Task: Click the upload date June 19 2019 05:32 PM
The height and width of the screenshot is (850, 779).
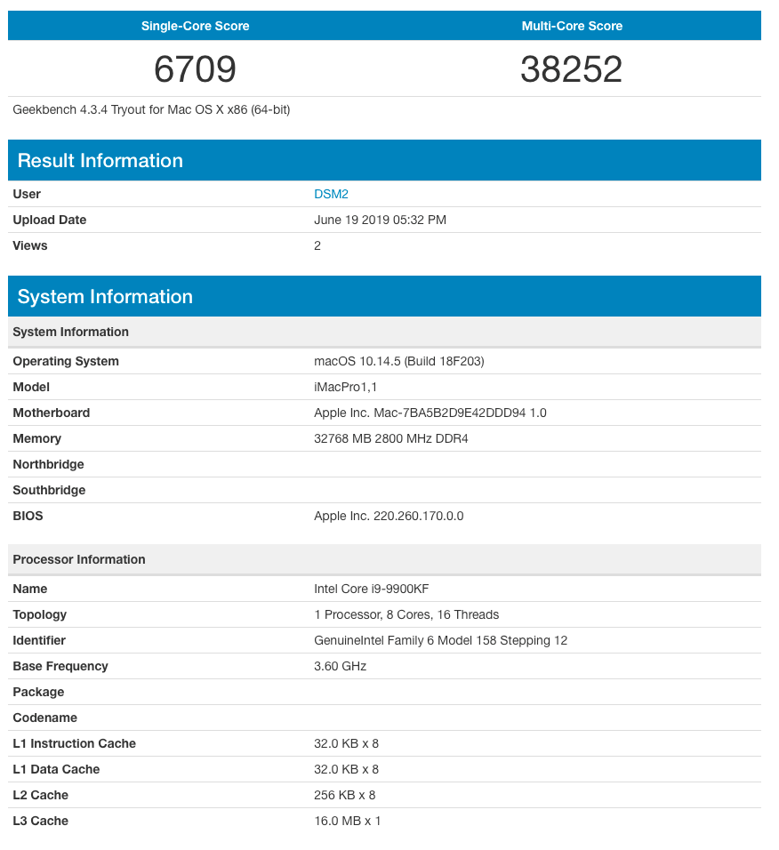Action: click(x=380, y=221)
